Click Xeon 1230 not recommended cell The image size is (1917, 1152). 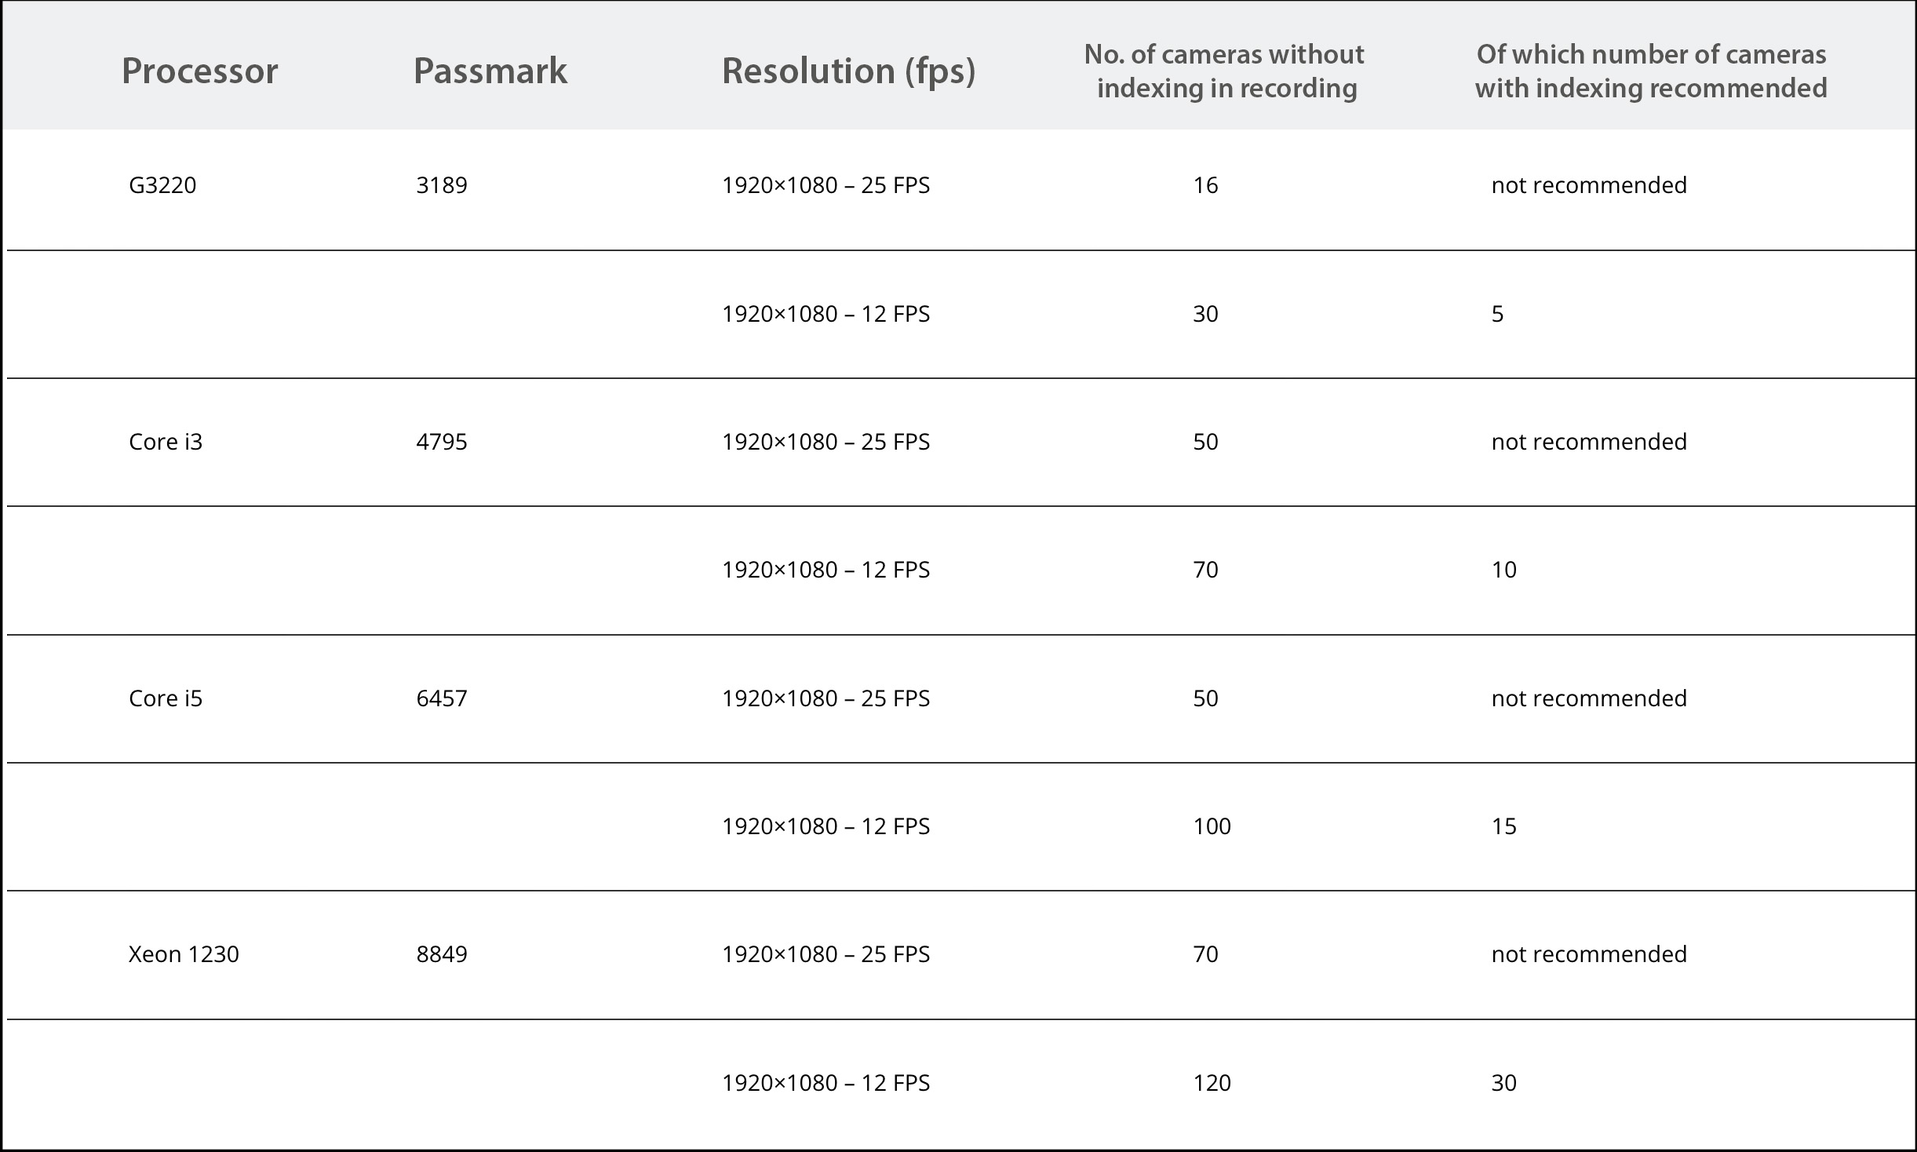[1589, 954]
